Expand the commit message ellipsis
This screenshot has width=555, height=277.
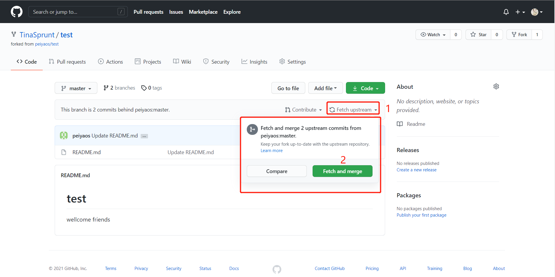(144, 136)
